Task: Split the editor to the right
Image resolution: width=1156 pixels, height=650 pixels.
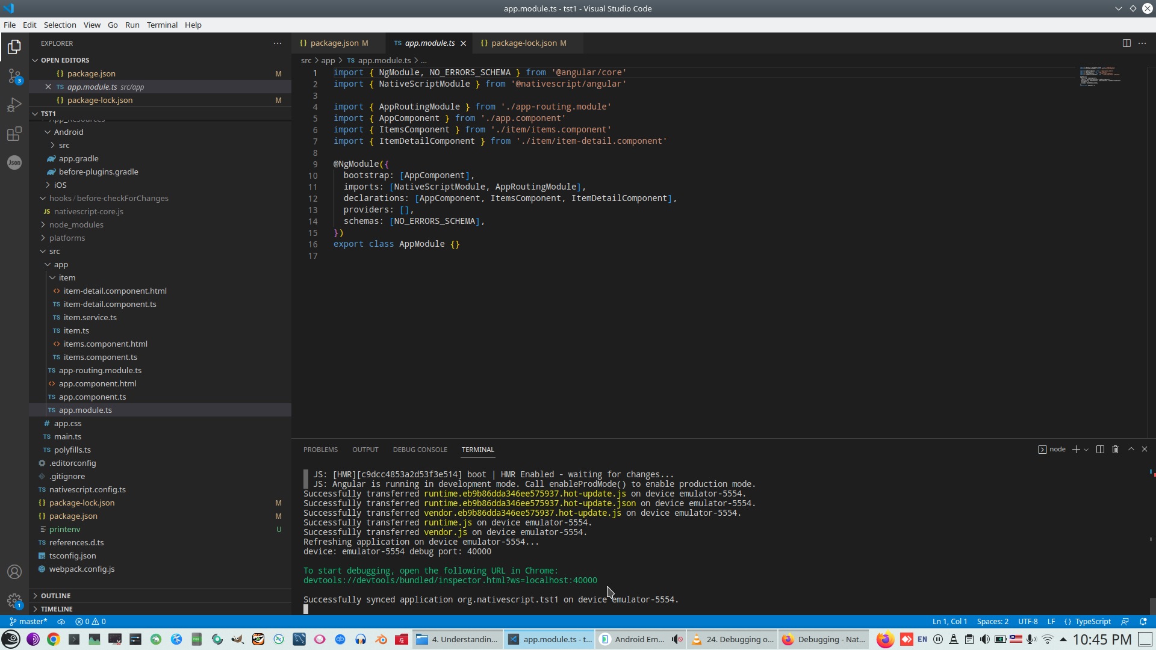Action: point(1126,43)
